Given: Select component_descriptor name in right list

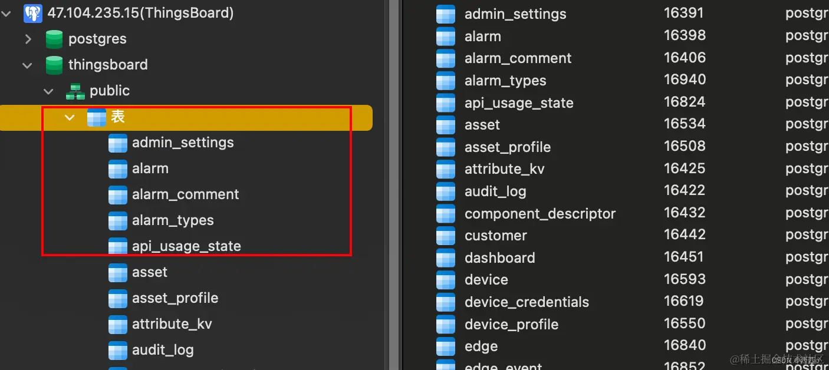Looking at the screenshot, I should (x=540, y=213).
